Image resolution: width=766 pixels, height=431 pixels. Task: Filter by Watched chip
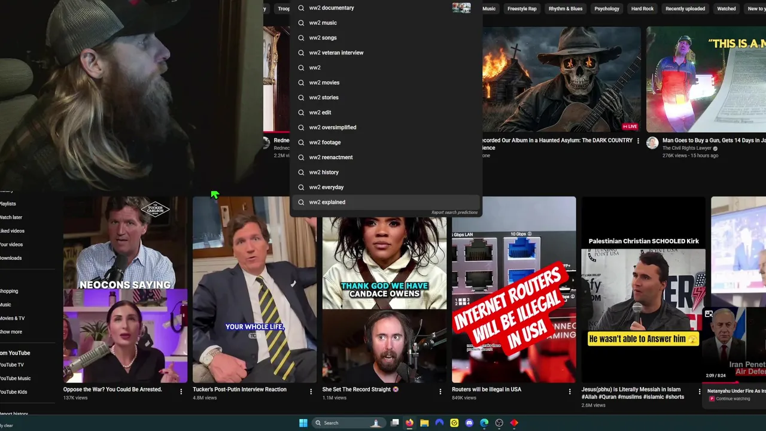[x=727, y=8]
